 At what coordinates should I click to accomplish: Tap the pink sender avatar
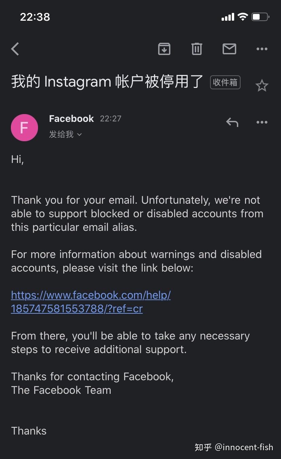point(24,128)
